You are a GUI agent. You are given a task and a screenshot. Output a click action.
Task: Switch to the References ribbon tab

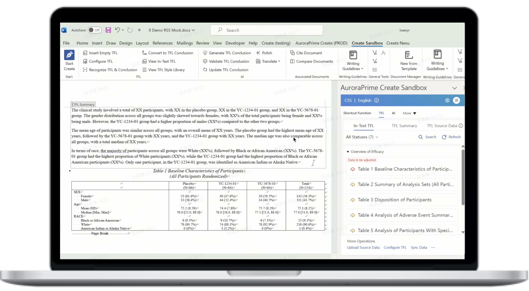click(x=162, y=43)
